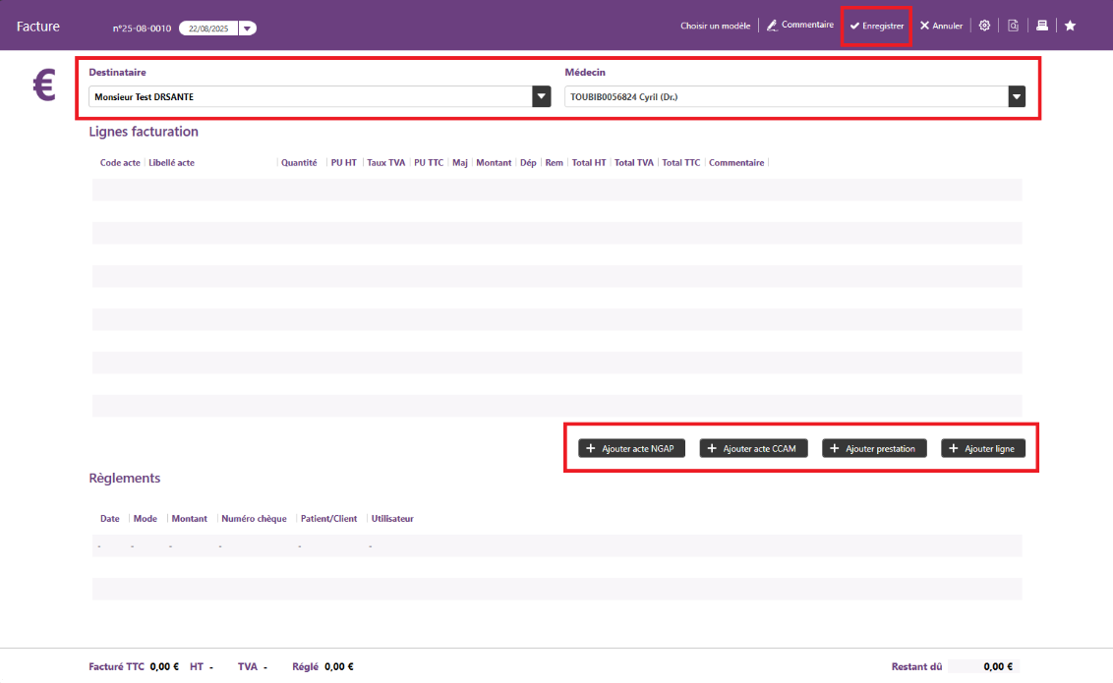Open the settings gear icon
This screenshot has width=1113, height=683.
984,26
